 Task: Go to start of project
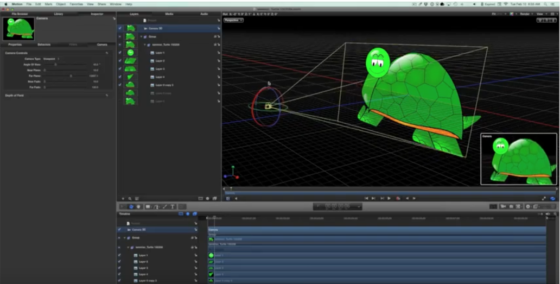point(366,198)
